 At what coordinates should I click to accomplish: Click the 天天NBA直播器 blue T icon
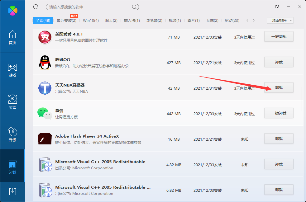[45, 88]
